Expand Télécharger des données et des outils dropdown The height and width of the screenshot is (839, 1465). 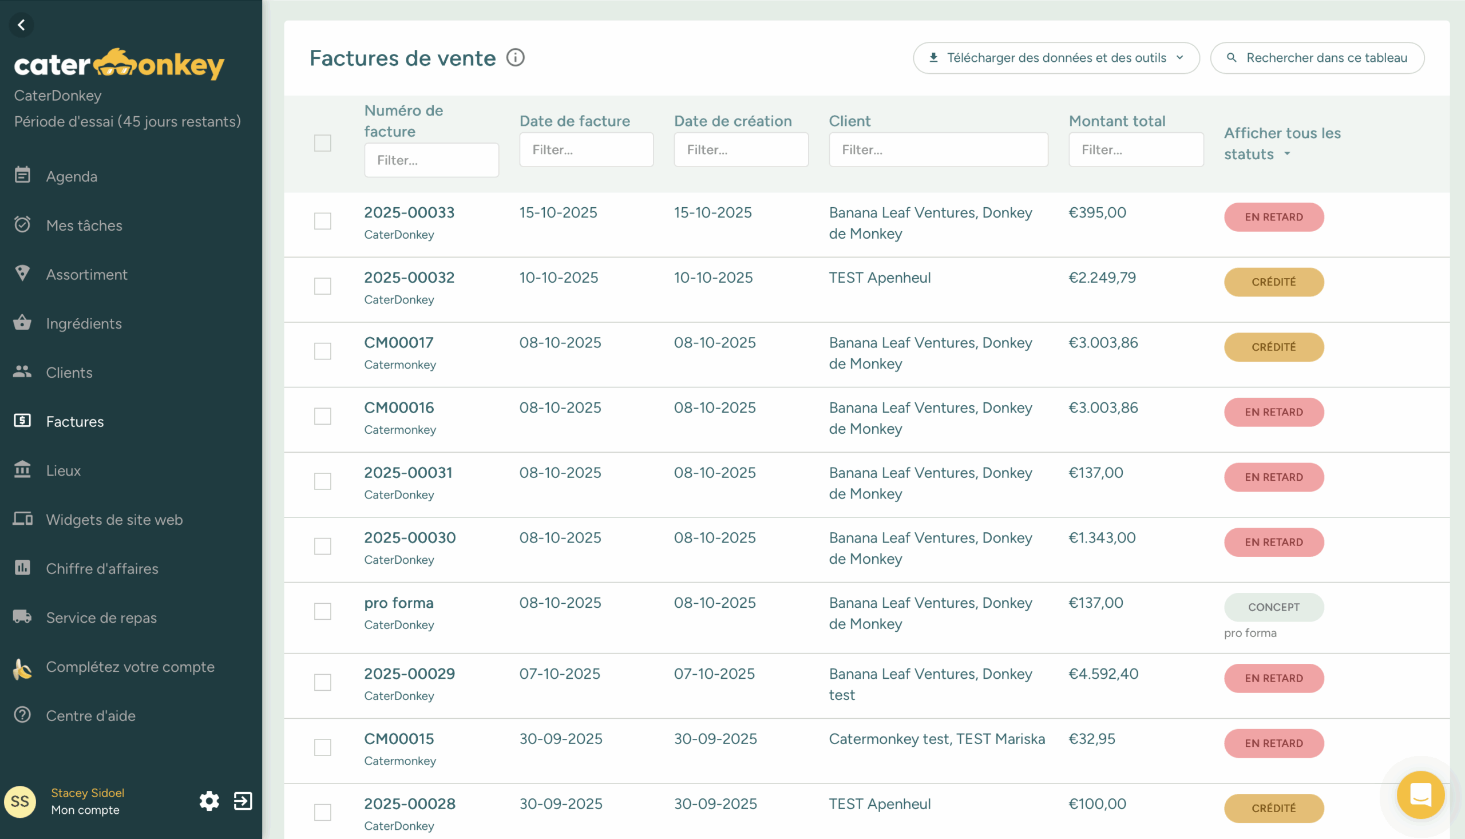[x=1056, y=58]
